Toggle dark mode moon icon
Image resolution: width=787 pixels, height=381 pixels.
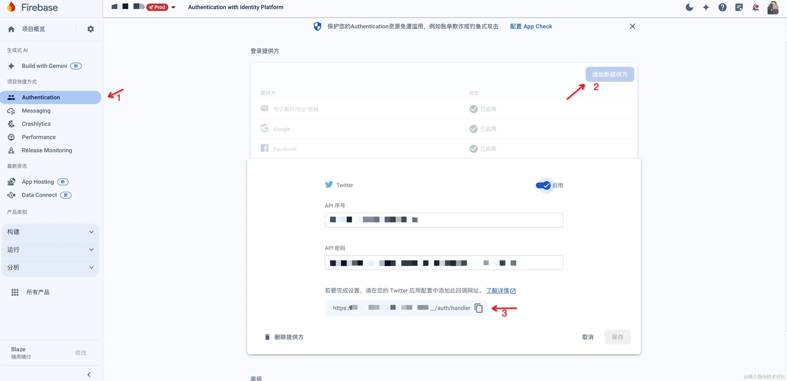tap(689, 7)
